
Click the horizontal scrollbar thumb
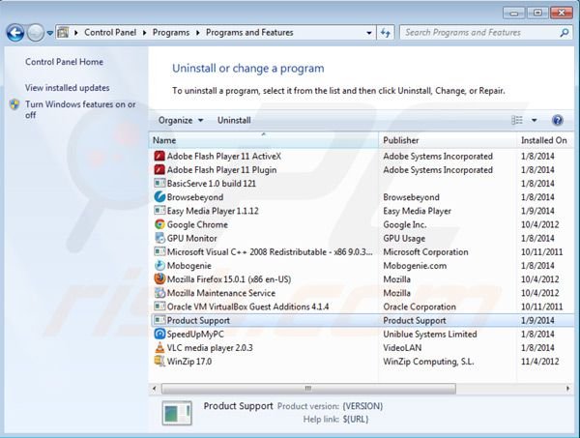(308, 389)
